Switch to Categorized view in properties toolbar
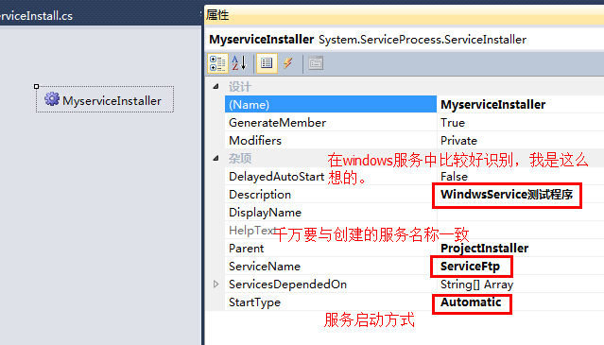The height and width of the screenshot is (345, 604). pos(217,63)
